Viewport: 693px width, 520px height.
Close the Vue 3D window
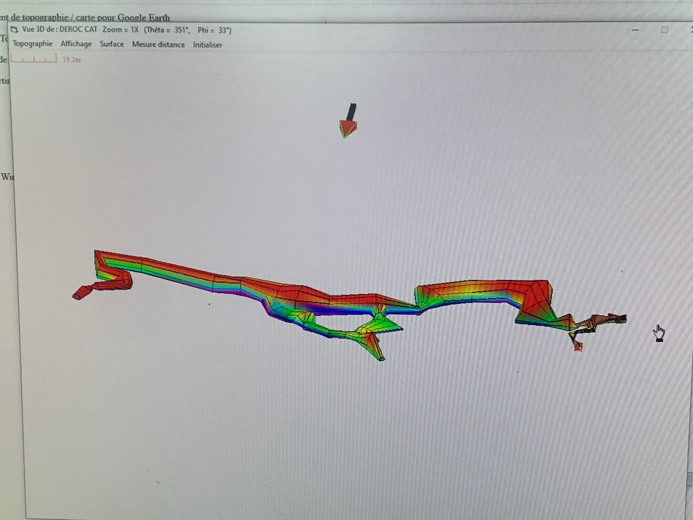tap(689, 30)
